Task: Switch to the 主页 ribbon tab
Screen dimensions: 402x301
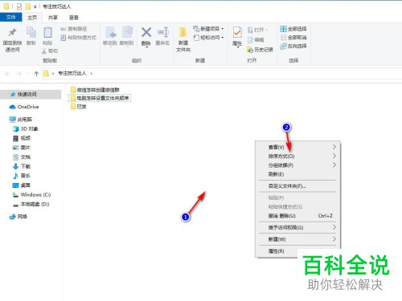Action: pyautogui.click(x=32, y=18)
